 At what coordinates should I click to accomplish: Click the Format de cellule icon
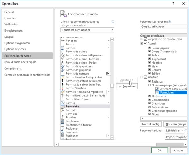(62, 52)
